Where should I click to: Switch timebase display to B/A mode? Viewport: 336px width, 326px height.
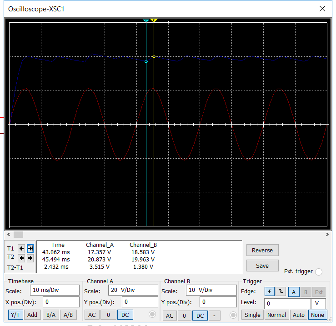pyautogui.click(x=51, y=314)
